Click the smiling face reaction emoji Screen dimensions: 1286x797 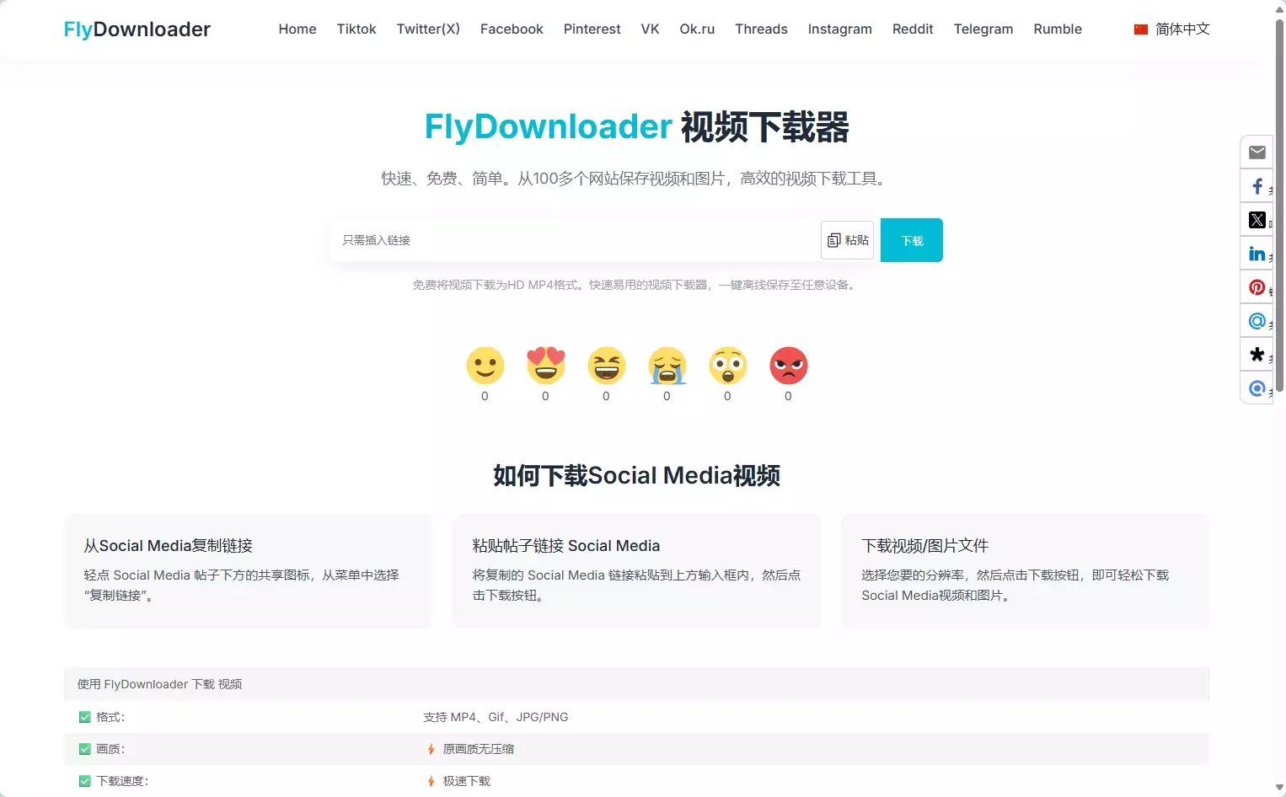485,366
